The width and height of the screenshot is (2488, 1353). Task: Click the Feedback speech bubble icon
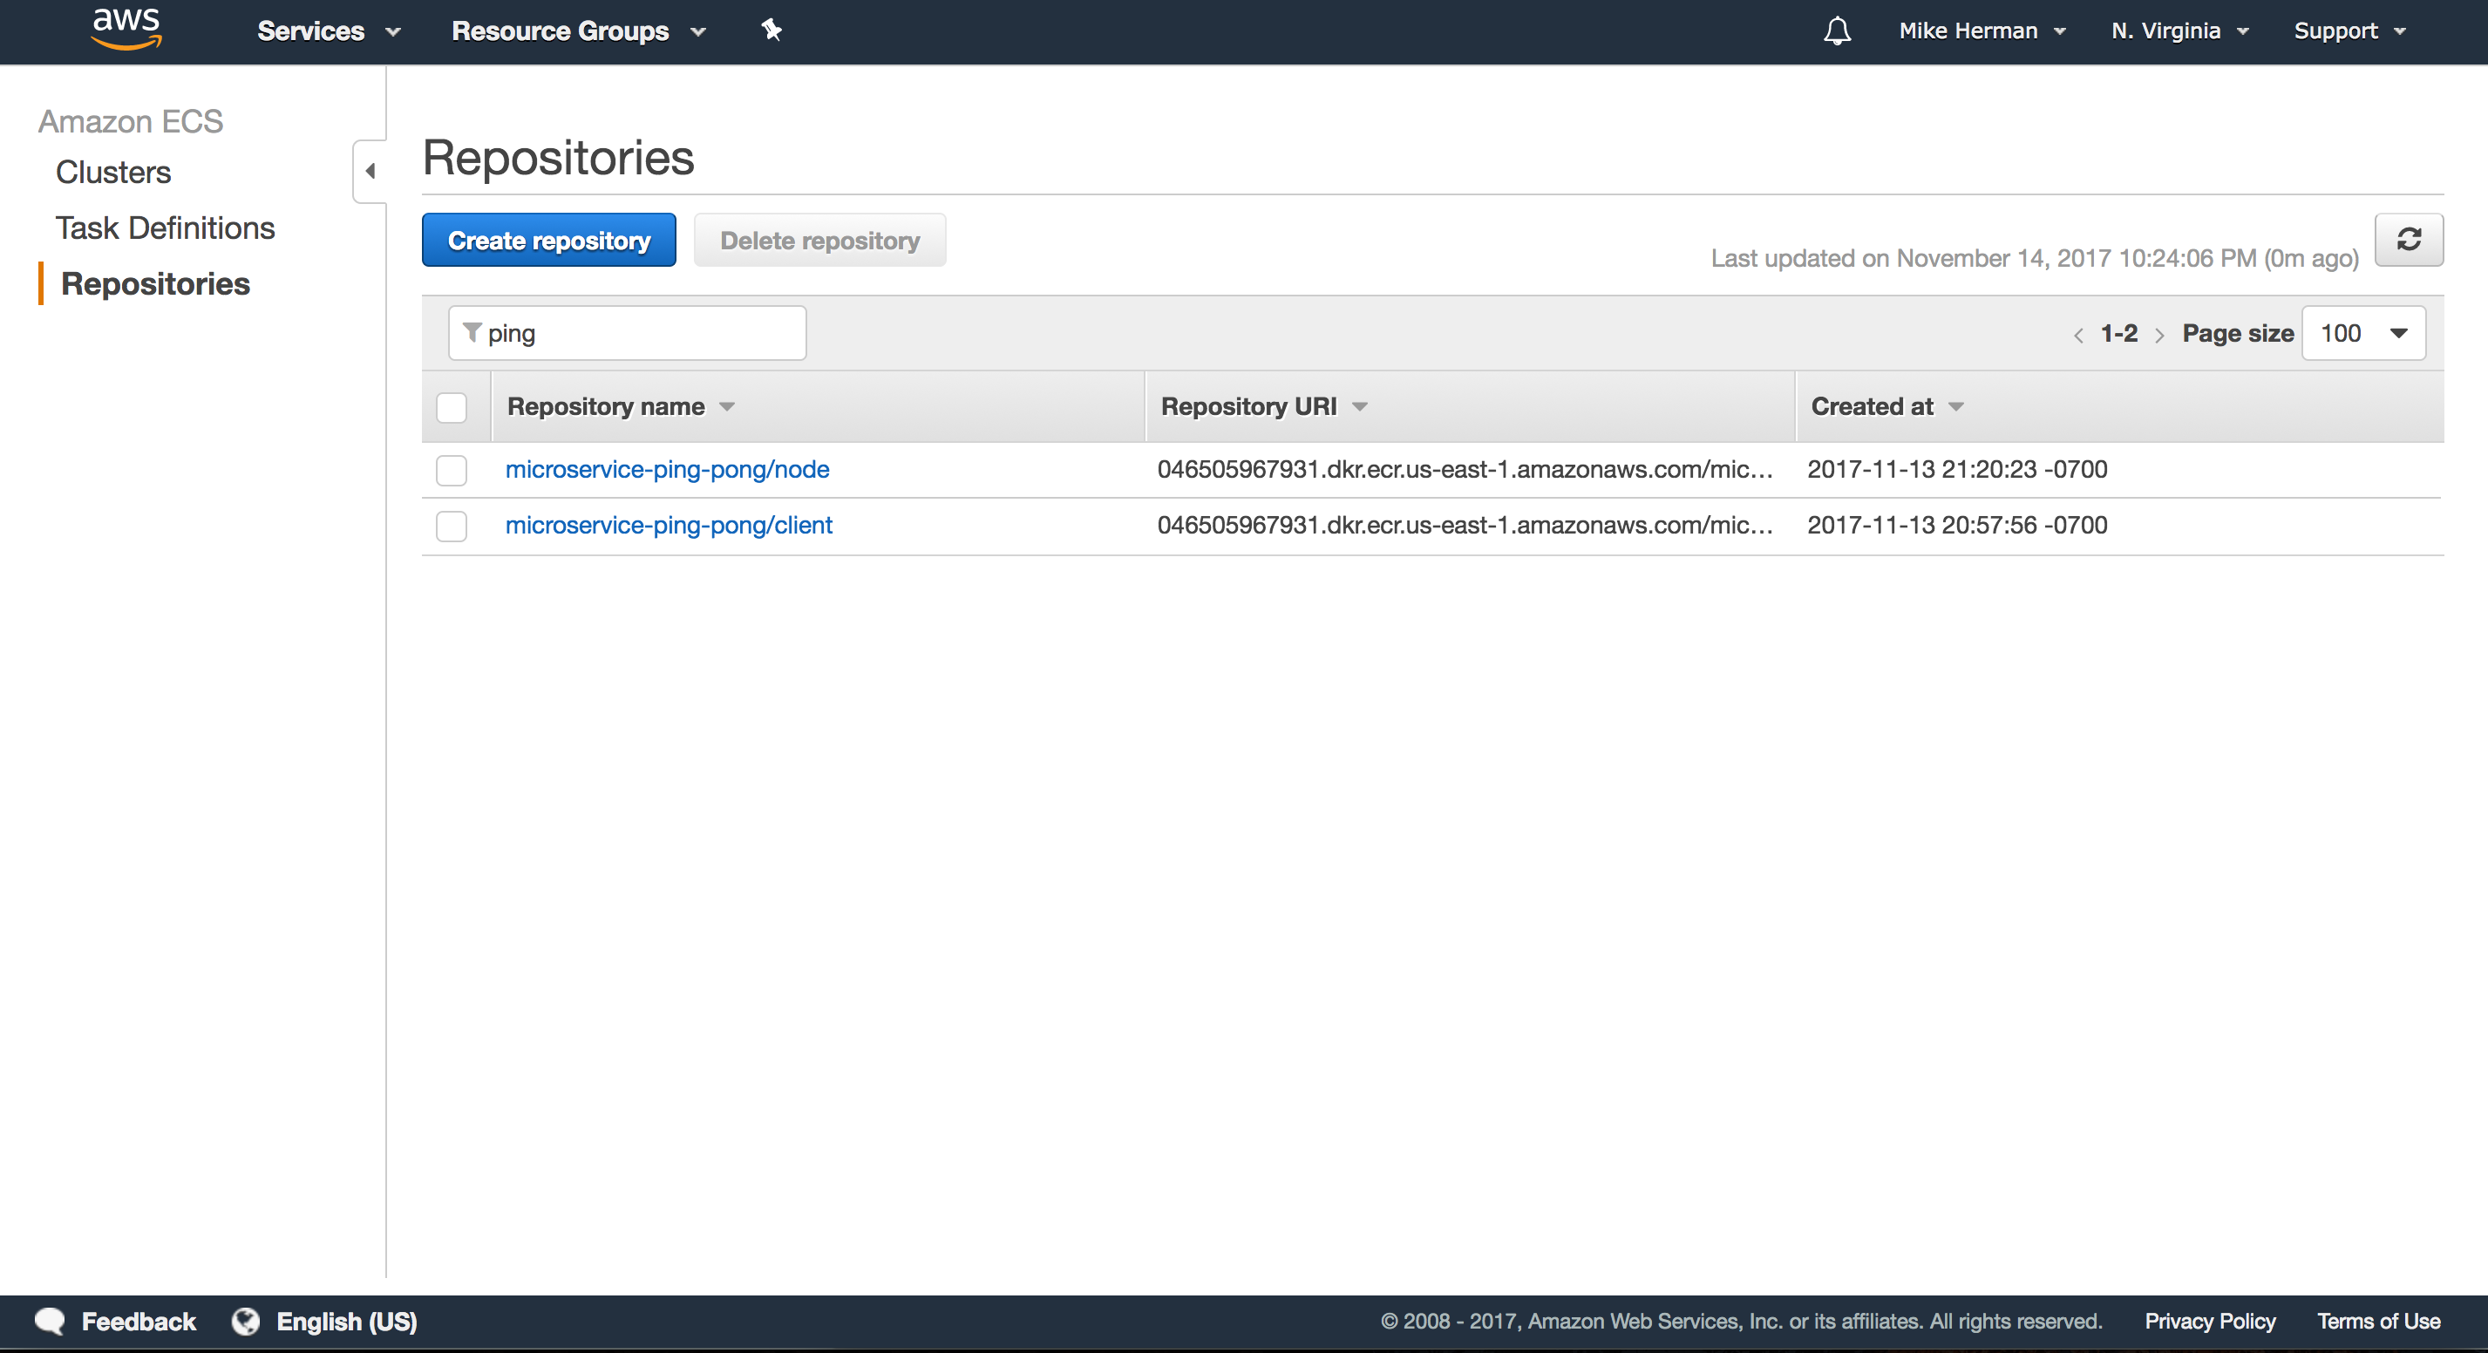point(50,1321)
